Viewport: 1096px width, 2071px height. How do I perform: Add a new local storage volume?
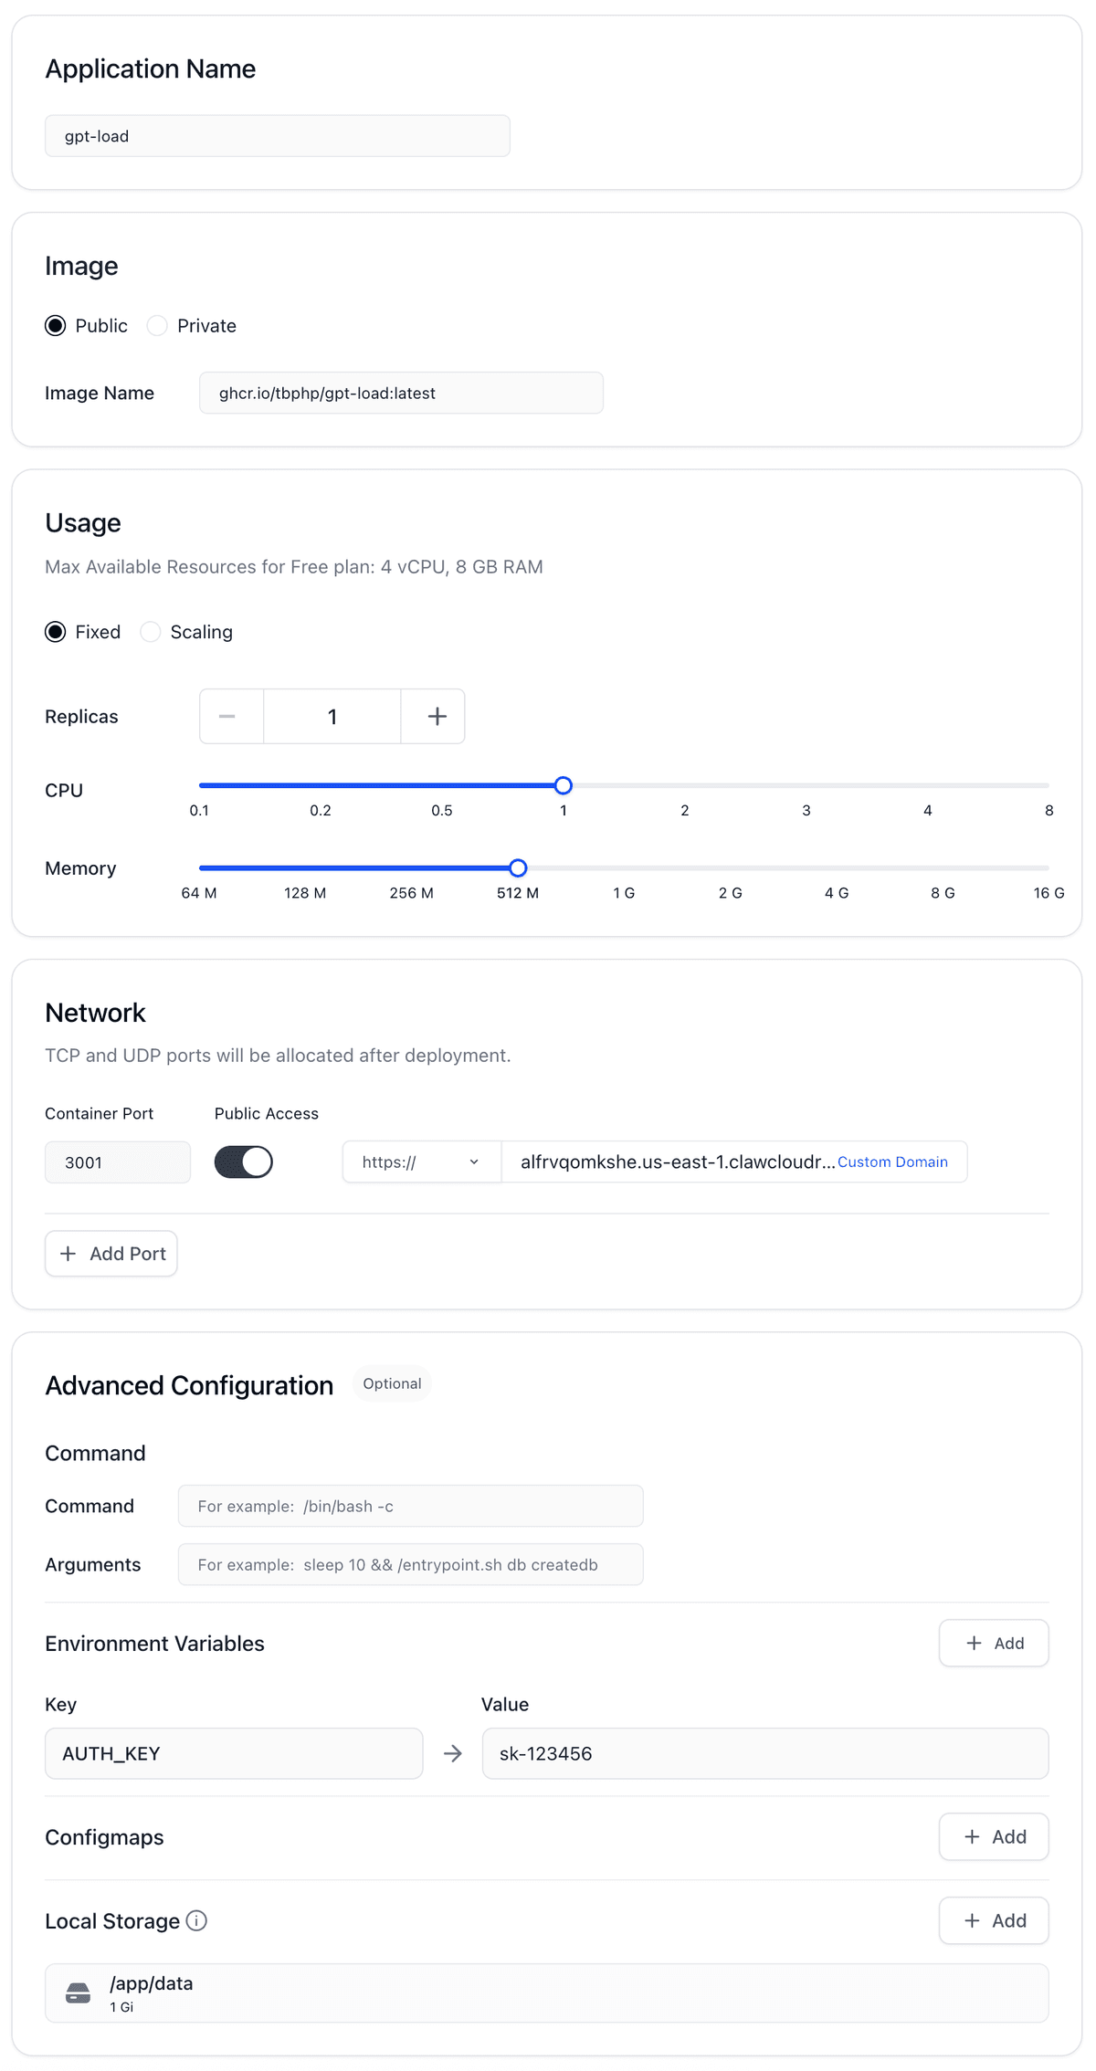point(994,1920)
